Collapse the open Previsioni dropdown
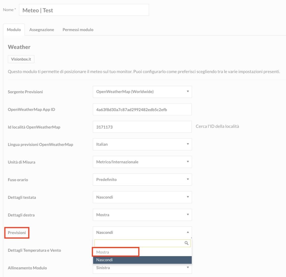 coord(142,232)
